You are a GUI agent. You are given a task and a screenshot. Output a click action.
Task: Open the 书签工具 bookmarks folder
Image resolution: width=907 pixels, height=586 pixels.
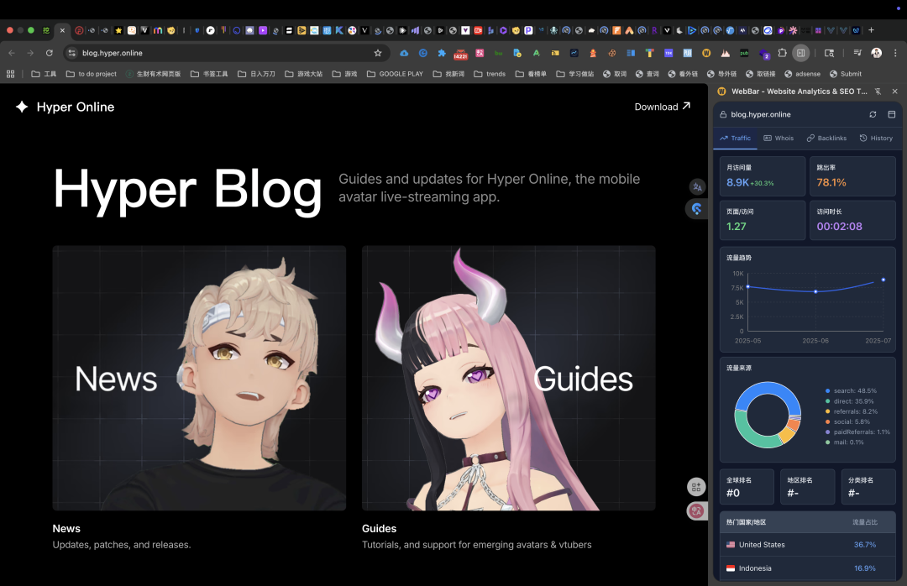[209, 74]
